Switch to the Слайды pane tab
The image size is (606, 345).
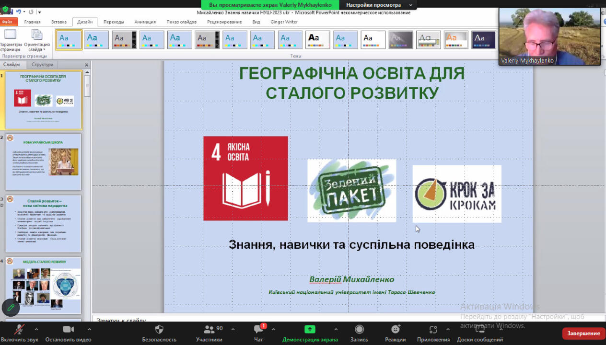point(12,65)
